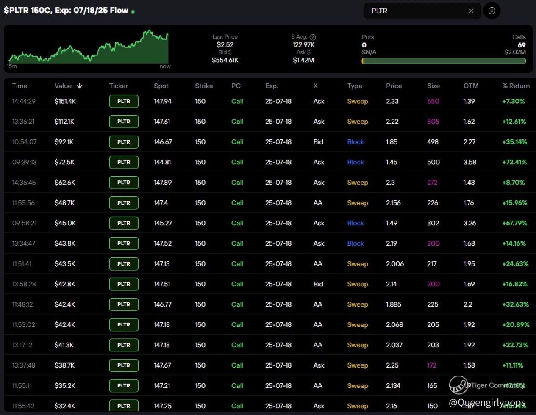
Task: Click PLTR ticker badge in 09:39:13 row
Action: (x=124, y=162)
